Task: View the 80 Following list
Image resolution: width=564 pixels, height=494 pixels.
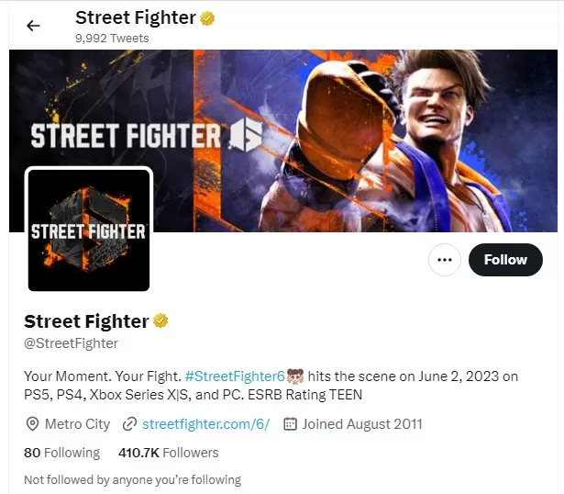Action: coord(61,453)
